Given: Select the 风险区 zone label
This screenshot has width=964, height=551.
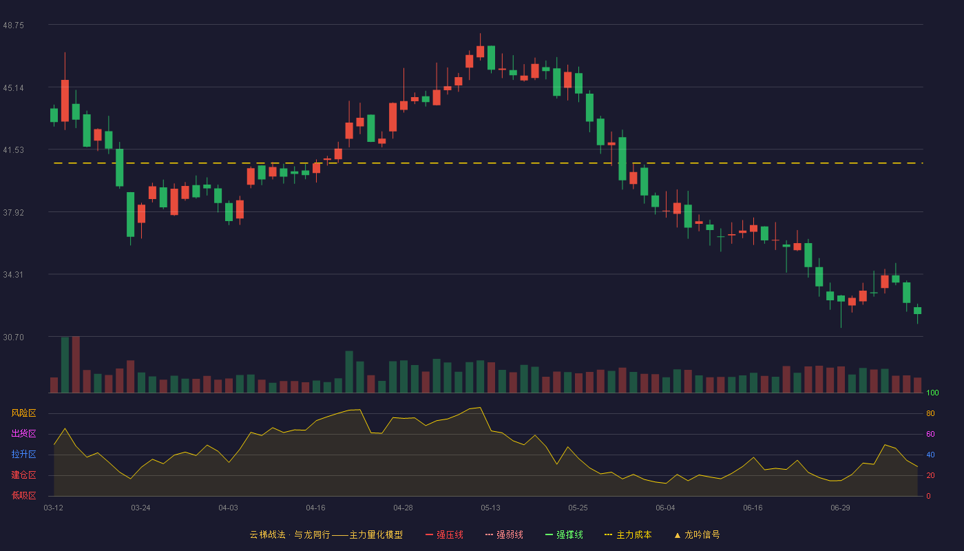Looking at the screenshot, I should click(x=23, y=413).
